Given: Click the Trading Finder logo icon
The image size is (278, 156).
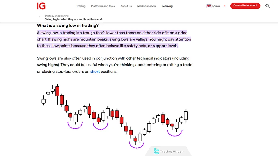Looking at the screenshot, I should pos(157,151).
